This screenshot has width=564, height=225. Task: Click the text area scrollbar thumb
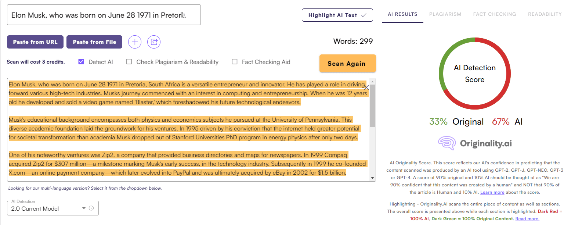point(373,106)
